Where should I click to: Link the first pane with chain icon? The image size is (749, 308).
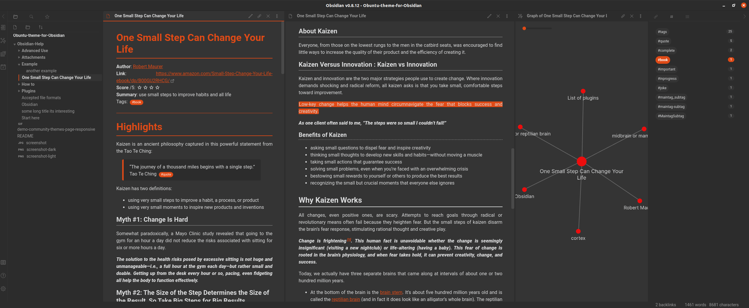click(259, 16)
